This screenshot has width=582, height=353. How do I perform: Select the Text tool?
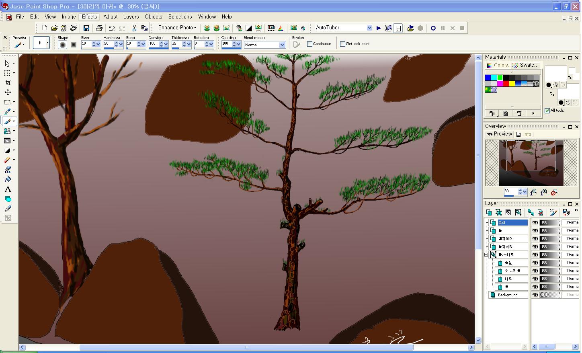8,189
